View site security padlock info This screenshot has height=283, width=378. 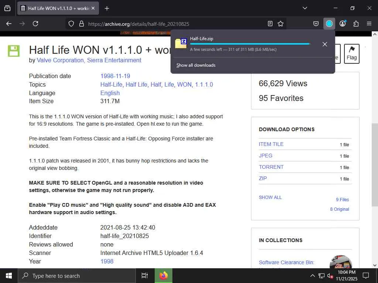[x=82, y=24]
